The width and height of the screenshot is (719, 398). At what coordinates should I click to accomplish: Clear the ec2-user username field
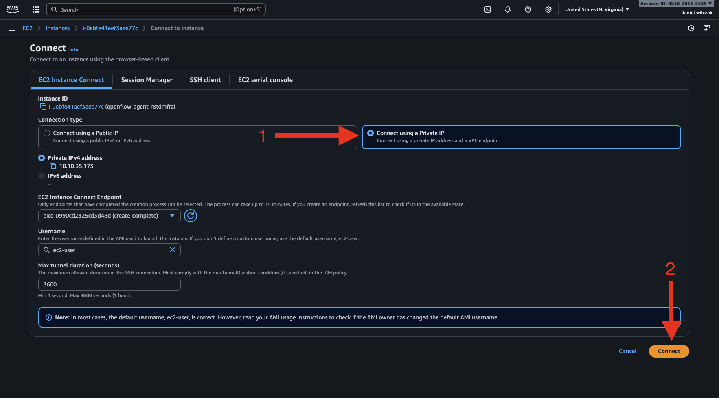[173, 250]
